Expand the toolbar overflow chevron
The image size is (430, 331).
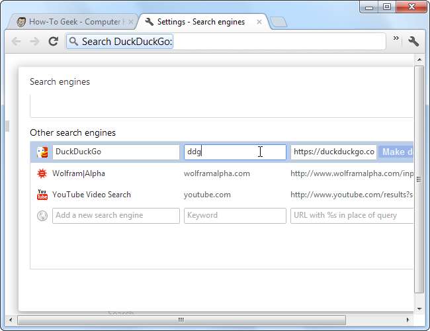pyautogui.click(x=396, y=39)
